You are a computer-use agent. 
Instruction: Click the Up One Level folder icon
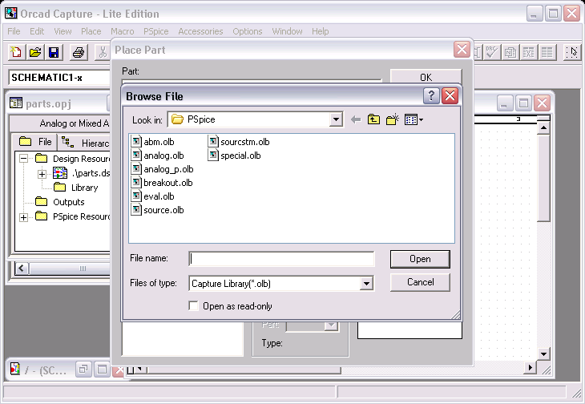[373, 119]
